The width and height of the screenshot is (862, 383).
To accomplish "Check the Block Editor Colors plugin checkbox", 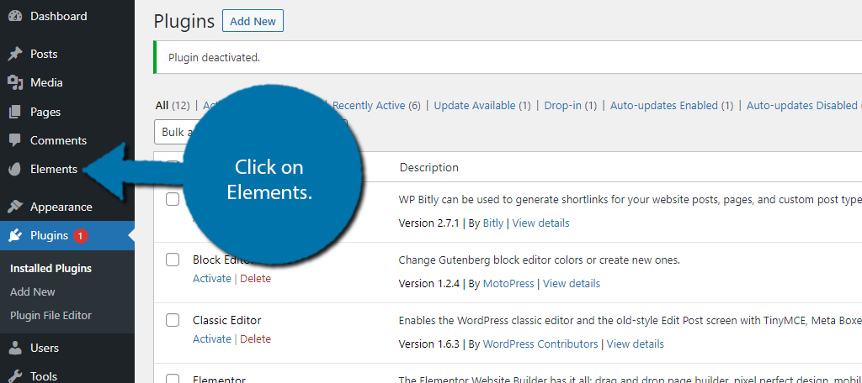I will click(173, 260).
